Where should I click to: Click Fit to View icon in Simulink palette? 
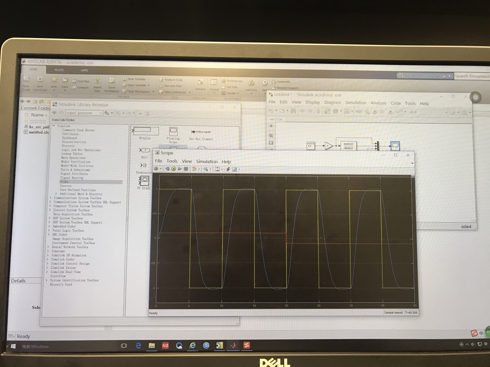point(271,143)
